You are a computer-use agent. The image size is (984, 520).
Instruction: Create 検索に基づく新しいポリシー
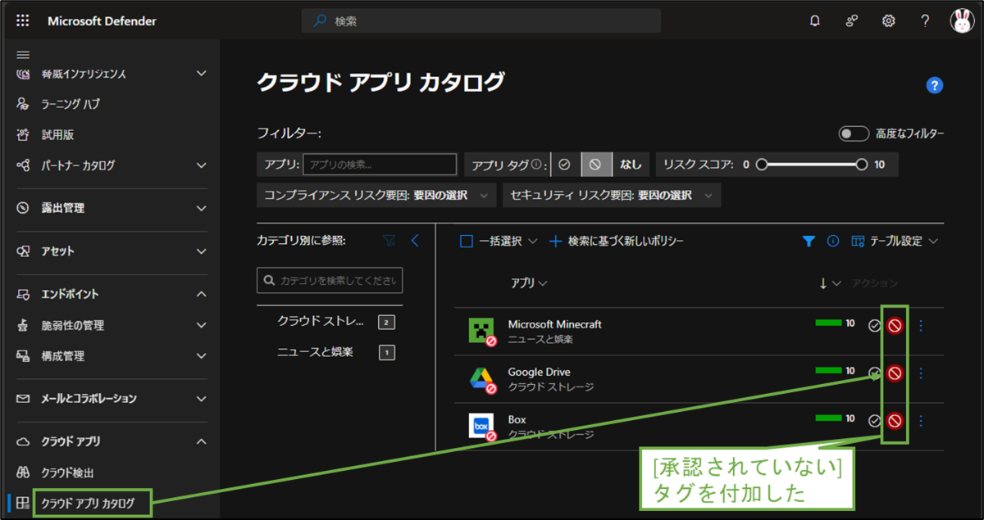coord(617,241)
